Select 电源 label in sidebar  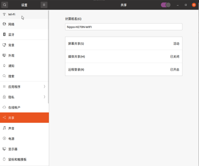11,138
